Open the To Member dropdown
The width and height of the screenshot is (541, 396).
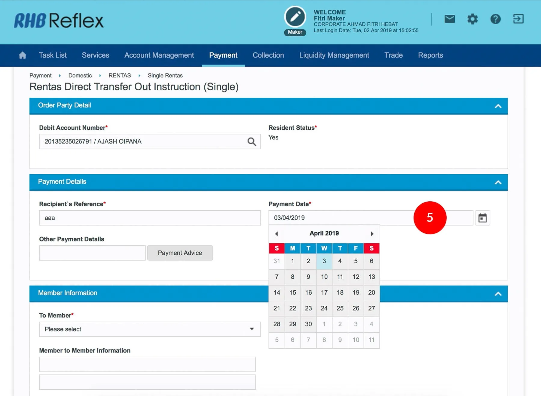click(x=150, y=329)
